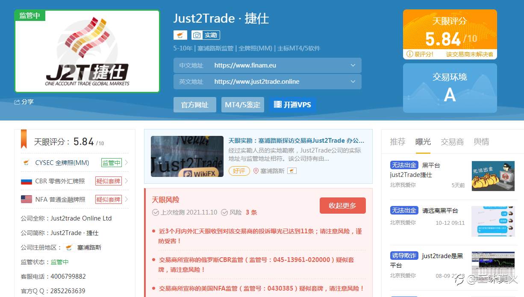Click the checkmark icon before 风险
Viewport: 524px width, 297px height.
[225, 212]
